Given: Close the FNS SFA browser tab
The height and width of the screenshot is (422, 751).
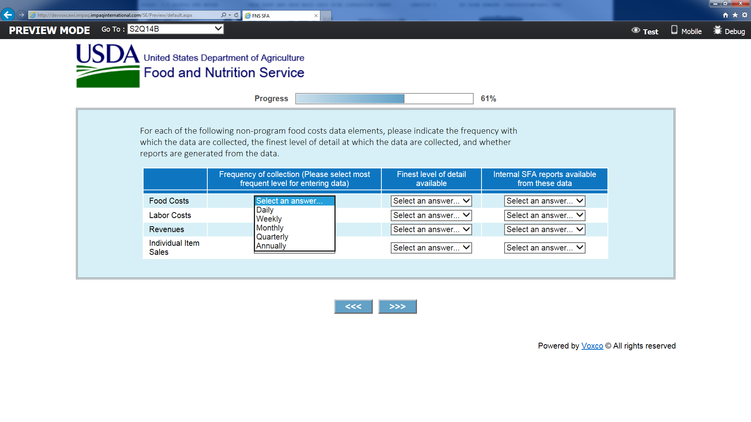Looking at the screenshot, I should pos(316,16).
